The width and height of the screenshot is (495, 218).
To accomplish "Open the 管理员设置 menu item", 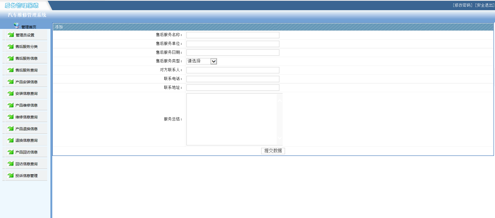I will click(x=25, y=35).
